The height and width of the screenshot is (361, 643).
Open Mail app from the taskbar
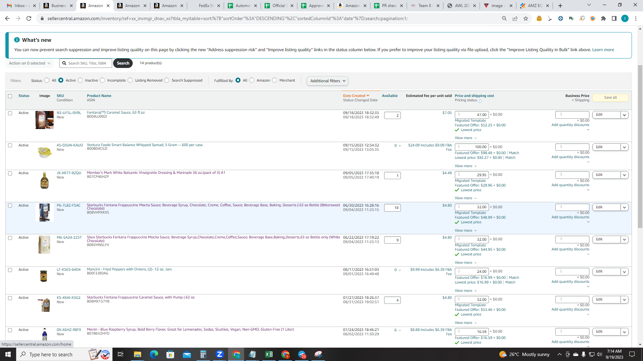(187, 354)
